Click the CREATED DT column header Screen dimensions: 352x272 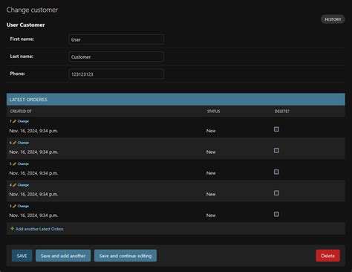coord(21,111)
